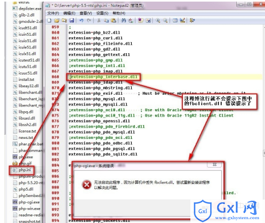Click the file icon beside php-win.exe
Viewport: 265px width, 223px height.
tap(15, 209)
